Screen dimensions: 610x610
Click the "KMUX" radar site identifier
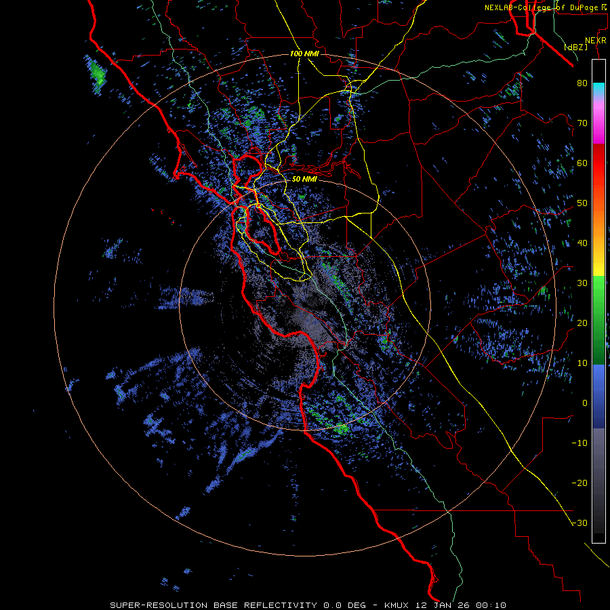click(x=396, y=605)
